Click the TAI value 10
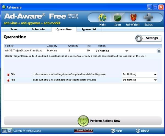This screenshot has width=165, height=136. point(88,51)
